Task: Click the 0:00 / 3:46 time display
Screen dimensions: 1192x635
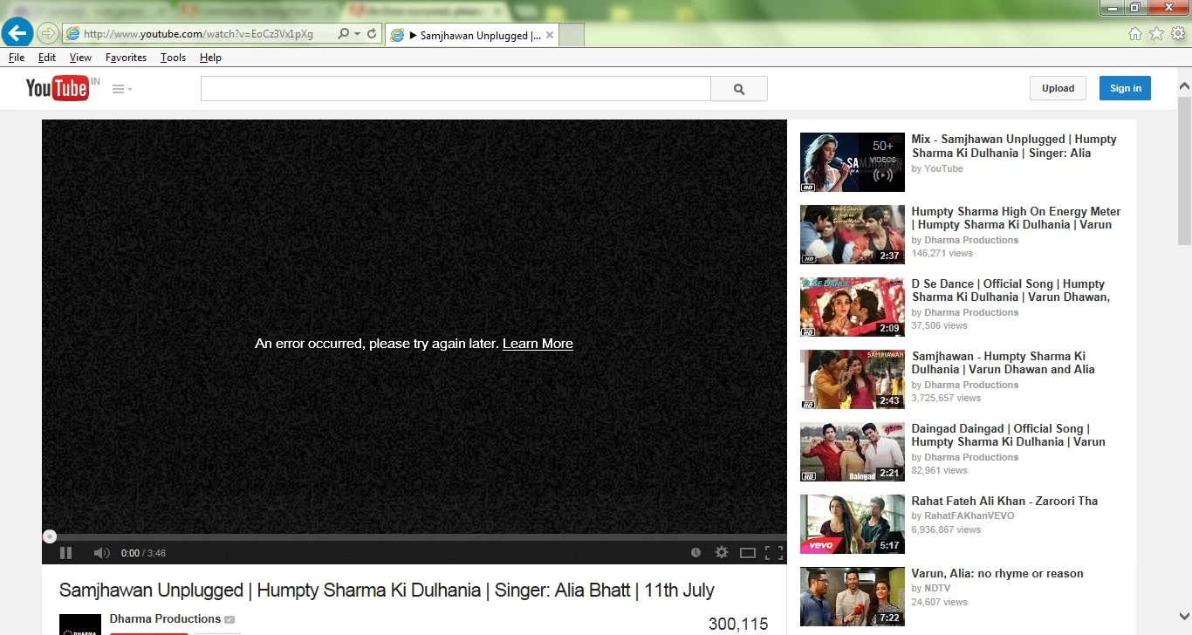Action: point(143,553)
